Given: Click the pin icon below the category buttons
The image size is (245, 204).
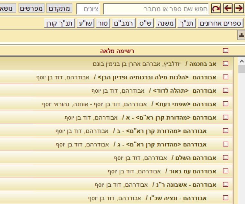Looking at the screenshot, I should coord(241,35).
